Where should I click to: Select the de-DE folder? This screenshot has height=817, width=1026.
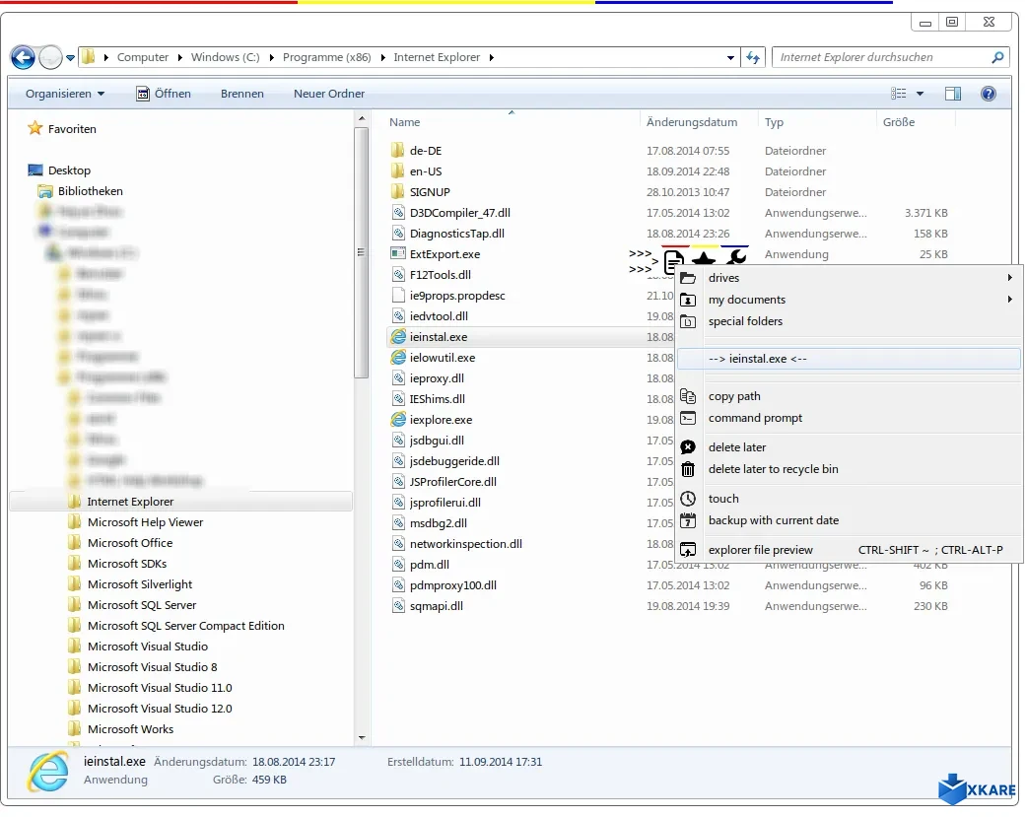[426, 151]
